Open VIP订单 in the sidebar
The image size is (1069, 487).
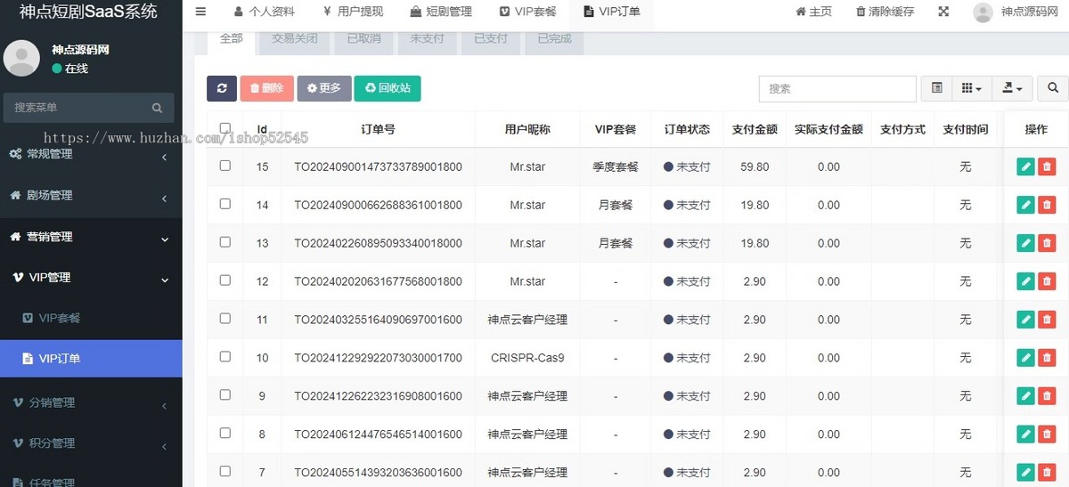tap(91, 359)
